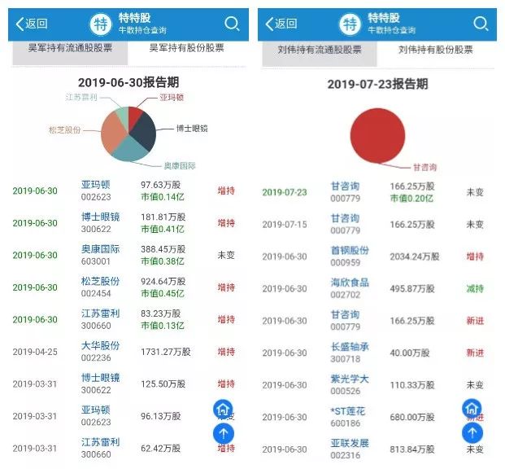Click 市值0.20亿 under 甘咨询
The height and width of the screenshot is (469, 505).
(x=411, y=198)
